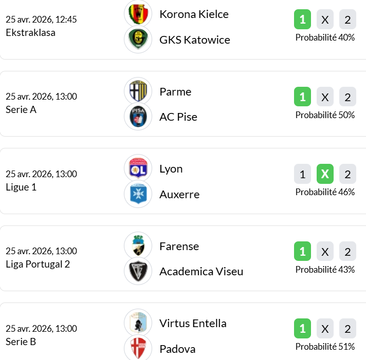The image size is (366, 360).
Task: Open the Virtus Entella team name link
Action: (193, 323)
